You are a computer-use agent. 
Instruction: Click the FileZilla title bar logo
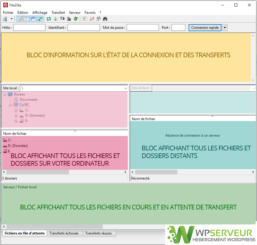coord(5,5)
